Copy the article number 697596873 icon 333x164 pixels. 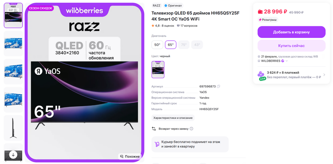click(218, 87)
